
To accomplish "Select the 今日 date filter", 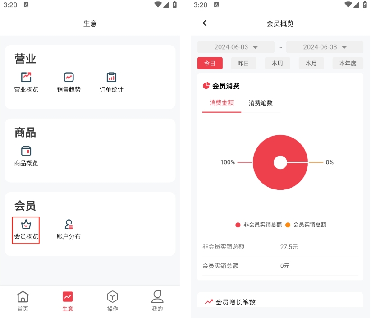I will 210,63.
